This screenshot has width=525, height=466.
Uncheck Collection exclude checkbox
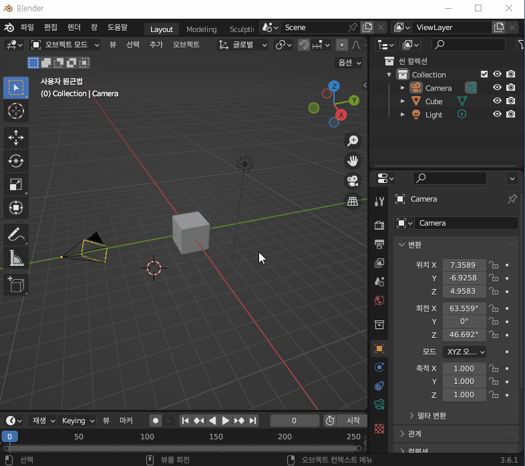click(x=484, y=74)
